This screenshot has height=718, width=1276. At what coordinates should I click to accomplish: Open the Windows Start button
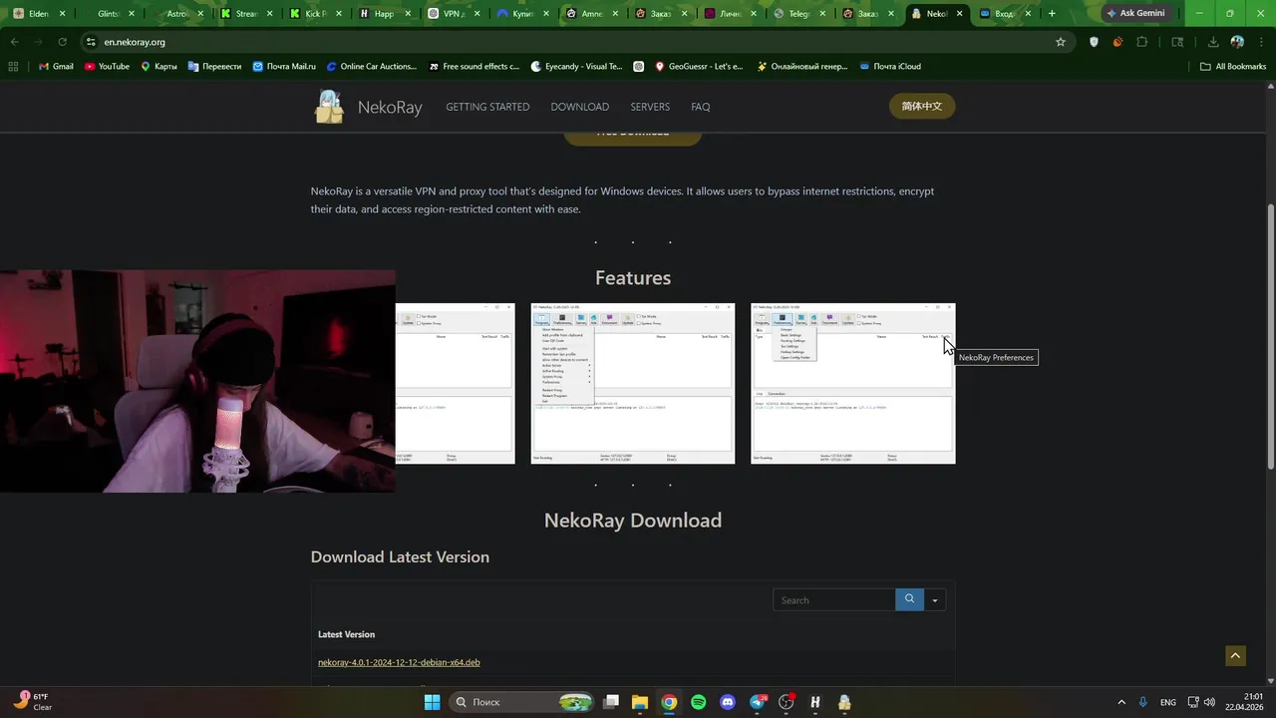click(432, 702)
